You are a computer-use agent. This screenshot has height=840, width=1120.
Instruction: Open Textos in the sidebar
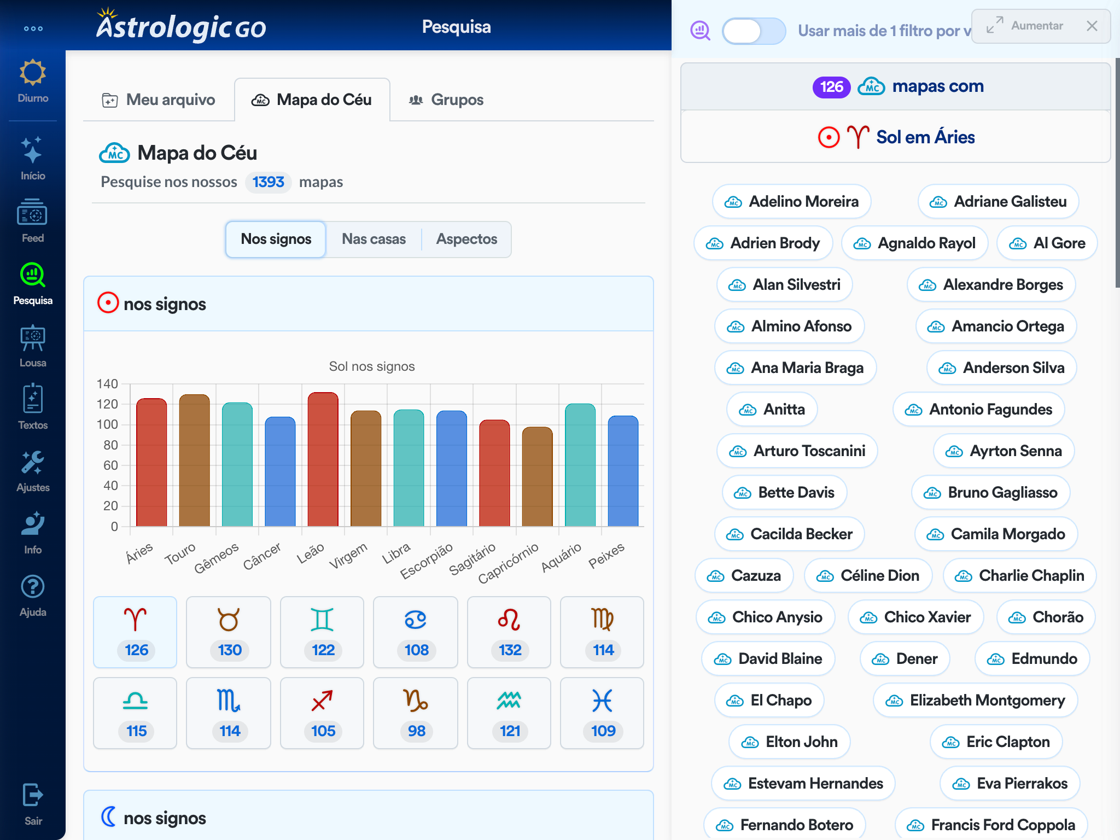(33, 408)
